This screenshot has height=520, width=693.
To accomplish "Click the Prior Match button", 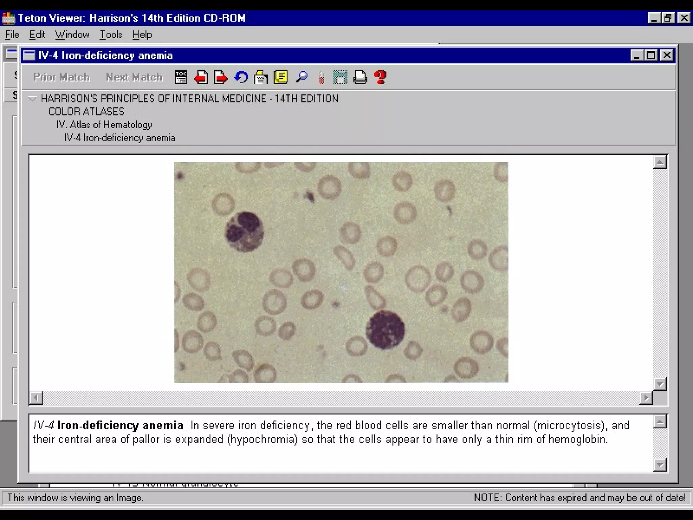I will click(x=62, y=77).
